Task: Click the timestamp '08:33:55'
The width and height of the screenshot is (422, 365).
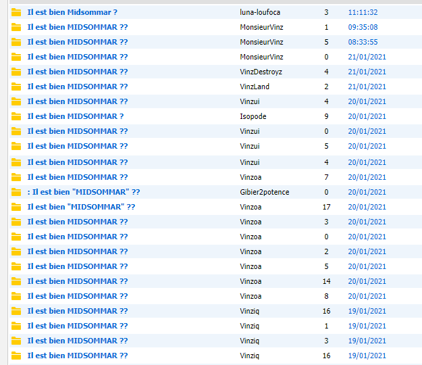Action: click(363, 42)
